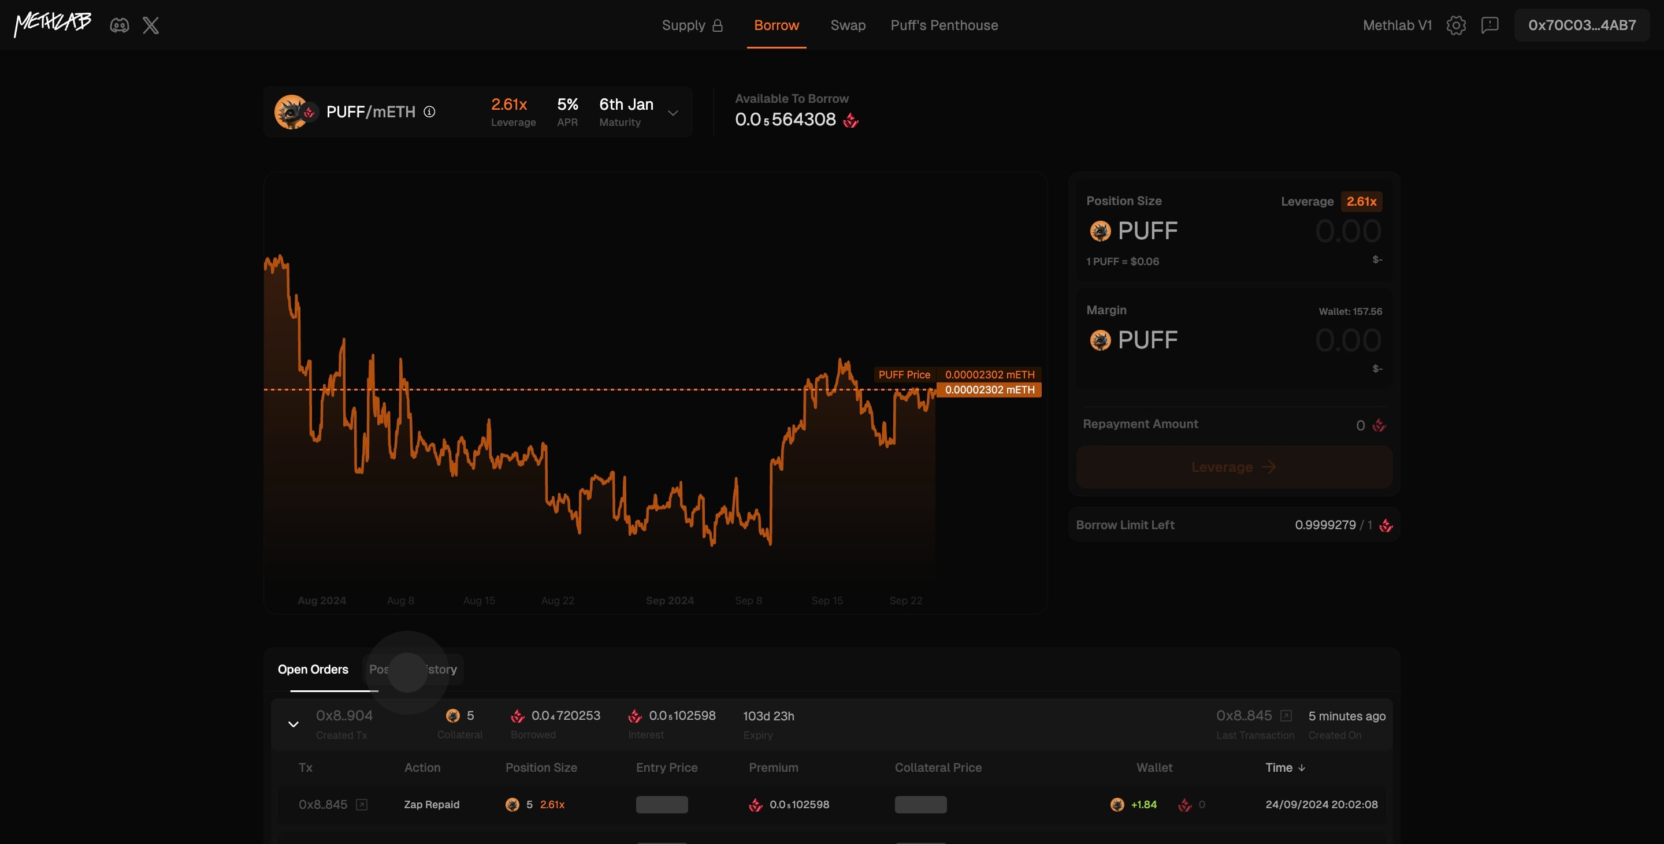Collapse the 0x8..904 order row chevron
The image size is (1664, 844).
coord(294,724)
